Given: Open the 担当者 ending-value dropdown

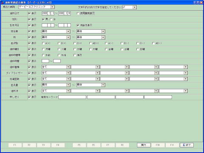Looking at the screenshot, I should click(103, 31).
